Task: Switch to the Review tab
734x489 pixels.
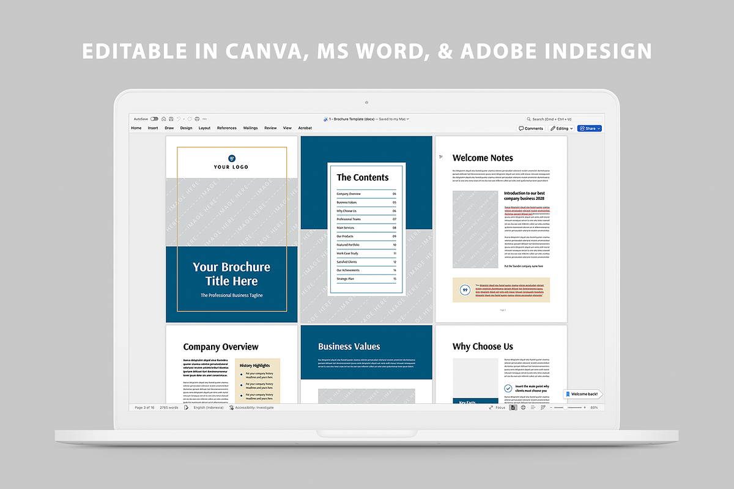Action: pos(270,128)
